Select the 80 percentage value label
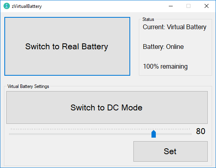This screenshot has height=168, width=216. click(x=201, y=131)
